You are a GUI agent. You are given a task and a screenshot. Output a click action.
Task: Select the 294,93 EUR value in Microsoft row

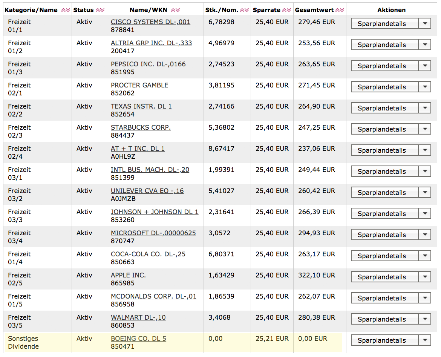click(x=317, y=233)
